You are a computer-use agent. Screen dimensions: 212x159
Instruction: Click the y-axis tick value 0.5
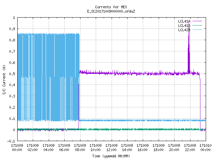[x=12, y=74]
